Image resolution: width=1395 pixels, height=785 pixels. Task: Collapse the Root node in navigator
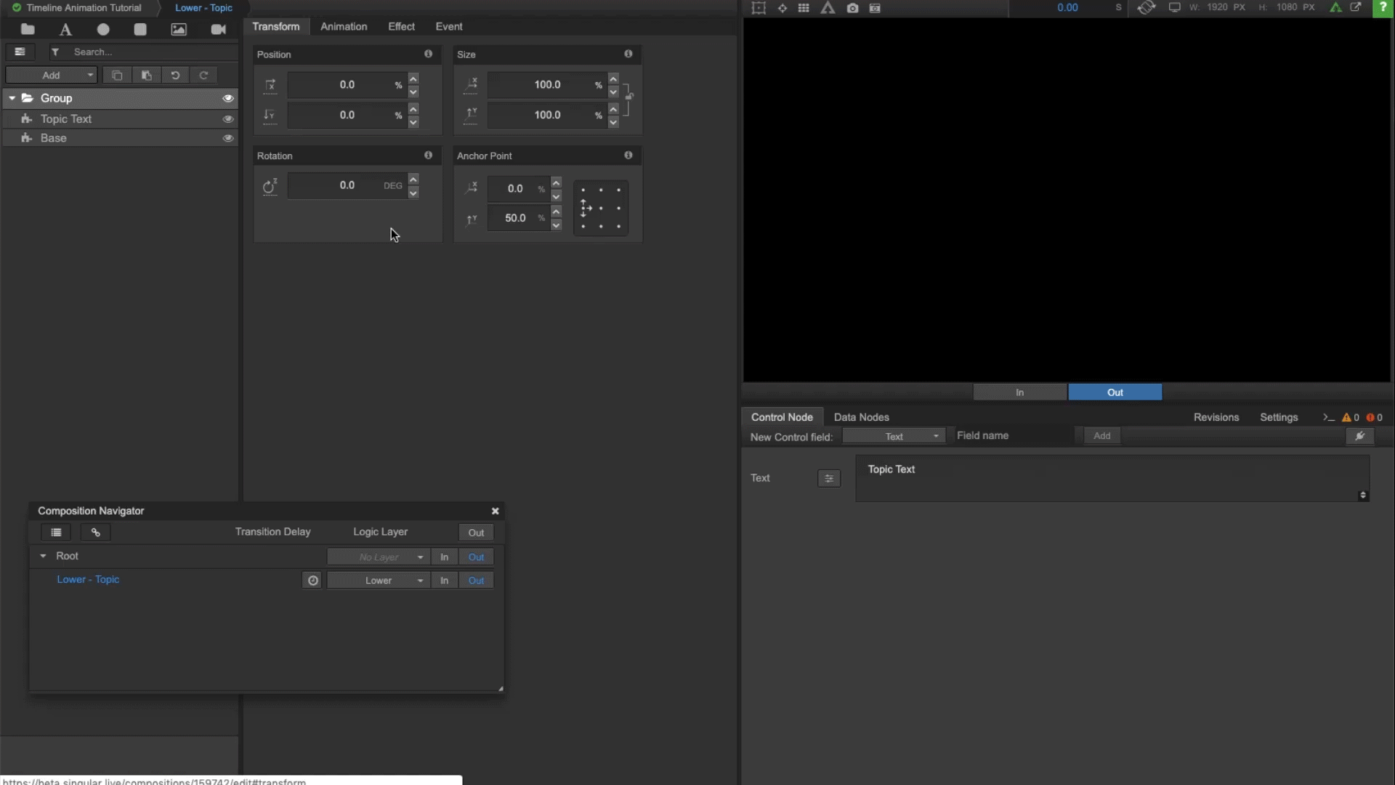click(43, 556)
